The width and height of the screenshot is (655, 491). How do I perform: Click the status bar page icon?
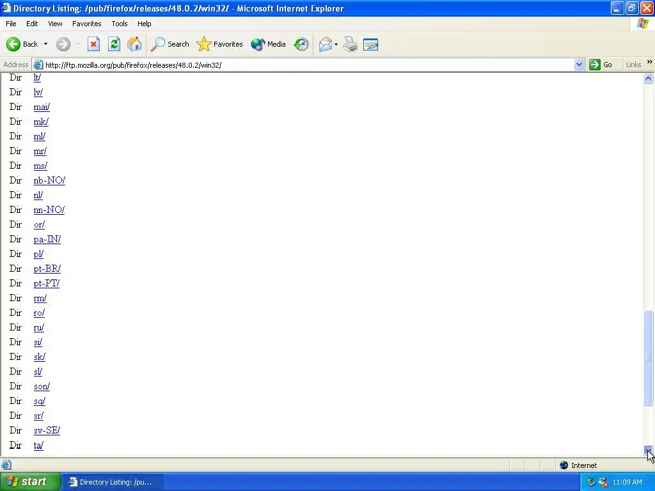pyautogui.click(x=6, y=465)
